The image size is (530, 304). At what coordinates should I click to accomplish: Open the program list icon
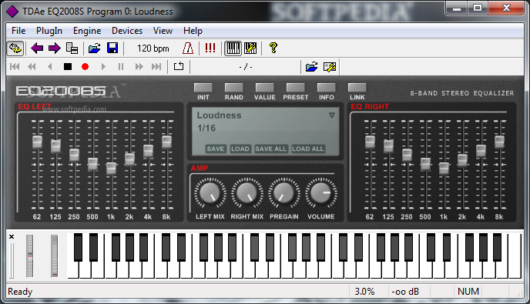[x=72, y=48]
